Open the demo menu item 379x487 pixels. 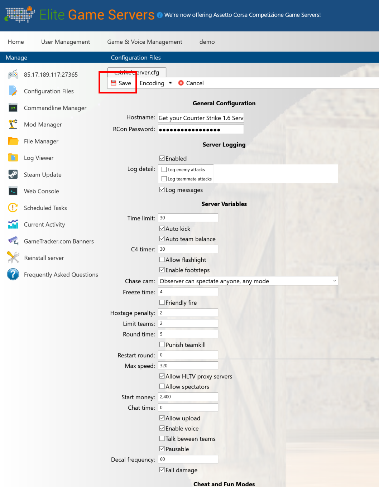coord(207,42)
